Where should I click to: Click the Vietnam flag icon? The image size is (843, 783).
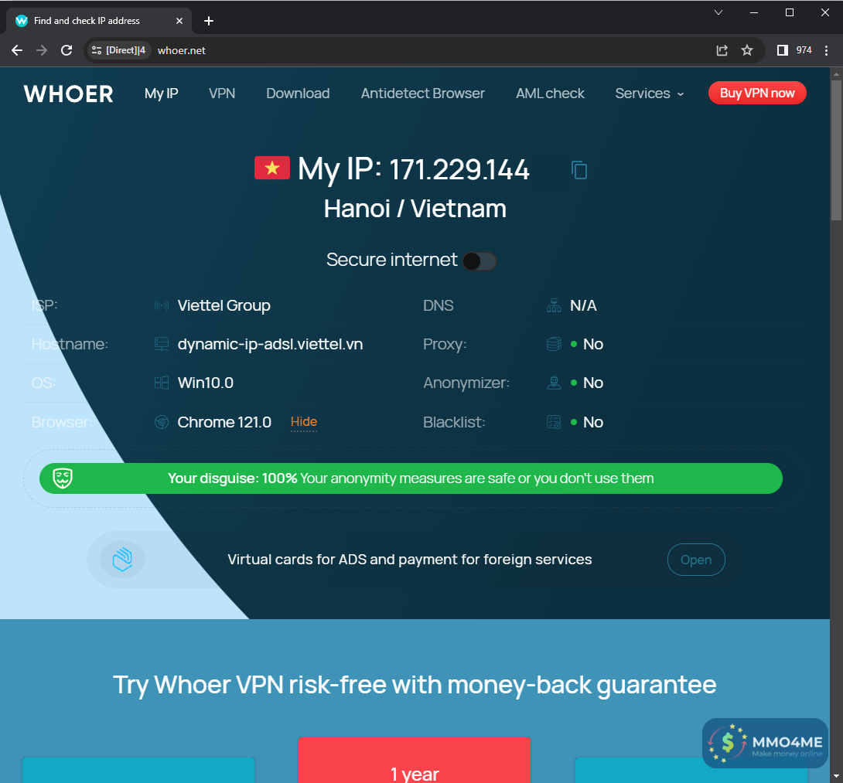point(272,168)
